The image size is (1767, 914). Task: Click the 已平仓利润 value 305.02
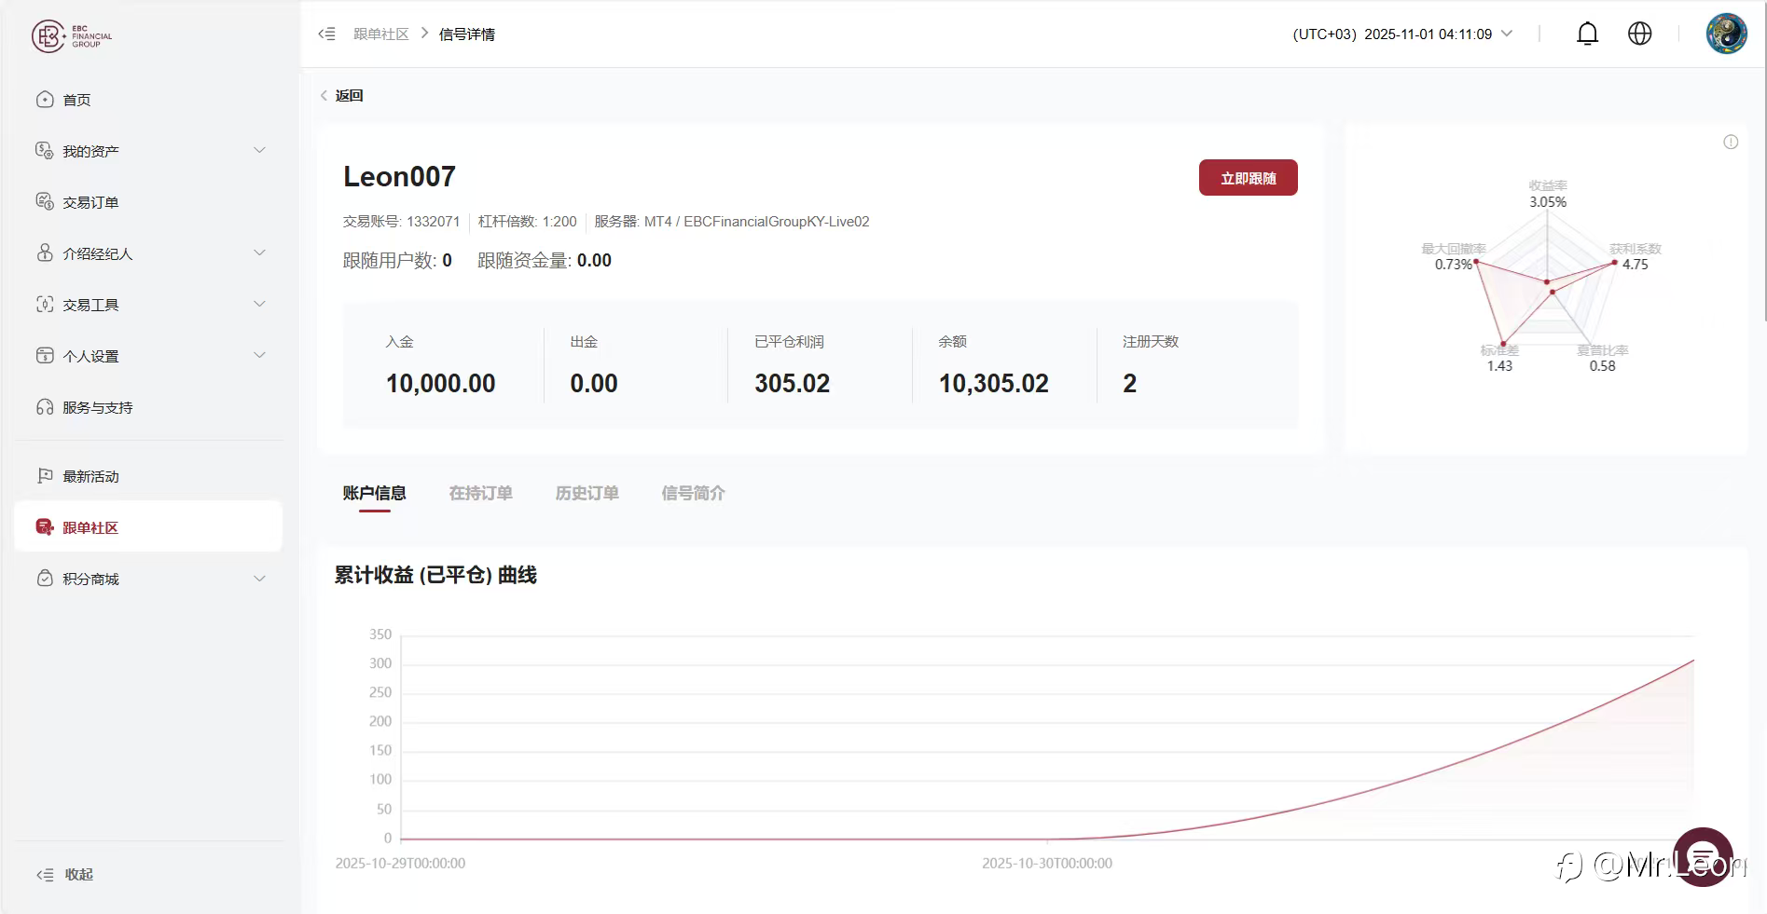click(792, 383)
